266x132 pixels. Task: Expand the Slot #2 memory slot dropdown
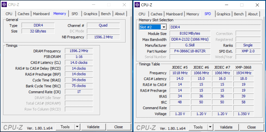pyautogui.click(x=164, y=27)
